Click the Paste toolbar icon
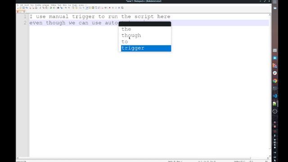This screenshot has width=288, height=162. point(46,8)
